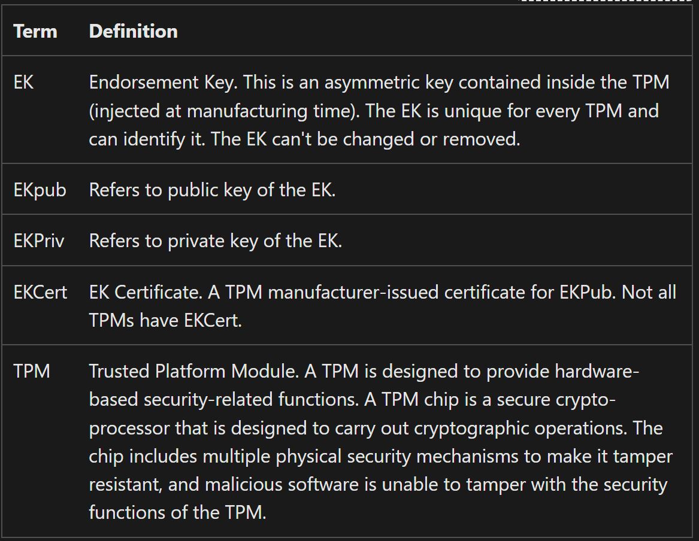The height and width of the screenshot is (541, 699).
Task: Select the EK term cell
Action: pyautogui.click(x=24, y=83)
